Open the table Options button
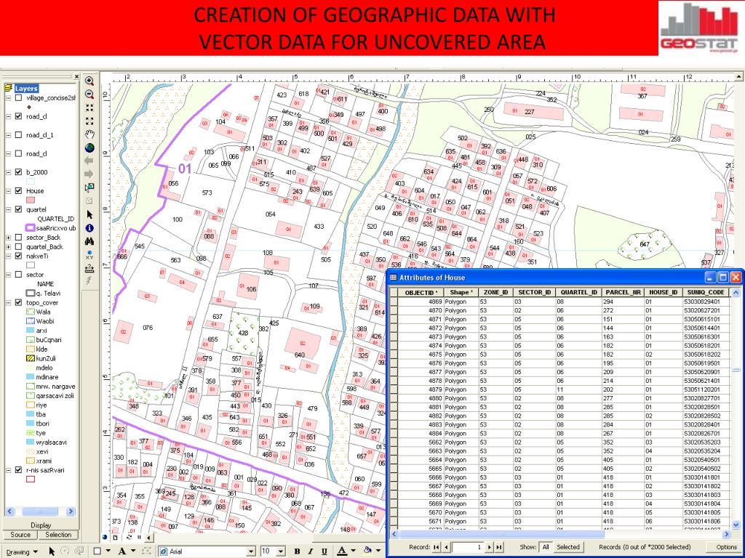Screen dimensions: 745x558 pyautogui.click(x=727, y=547)
